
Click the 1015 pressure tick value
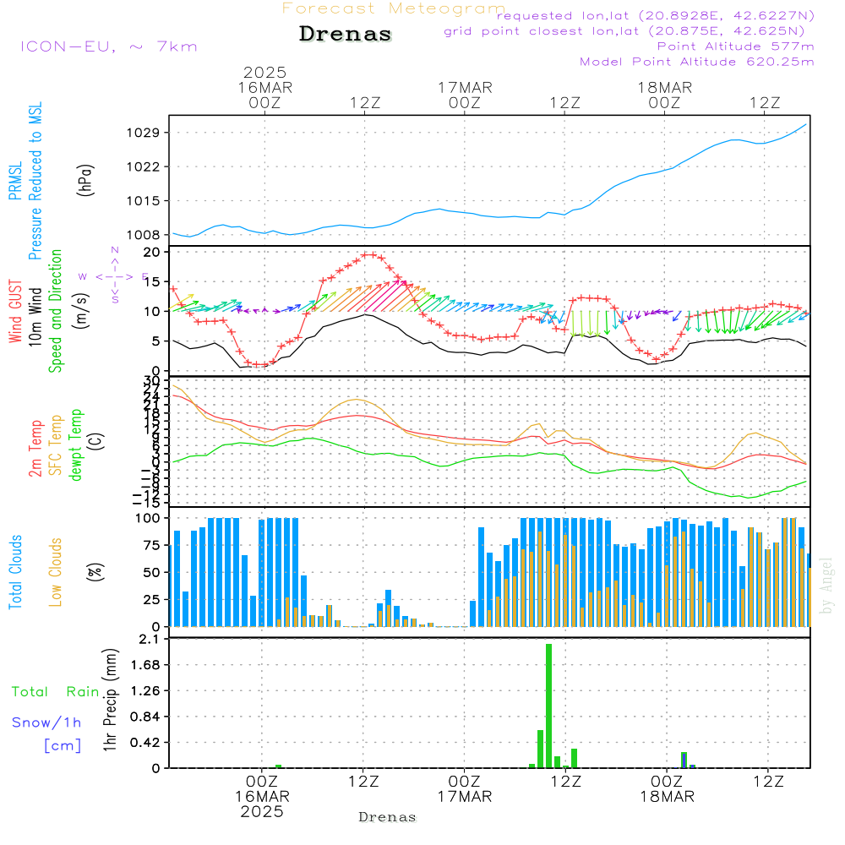pos(144,200)
